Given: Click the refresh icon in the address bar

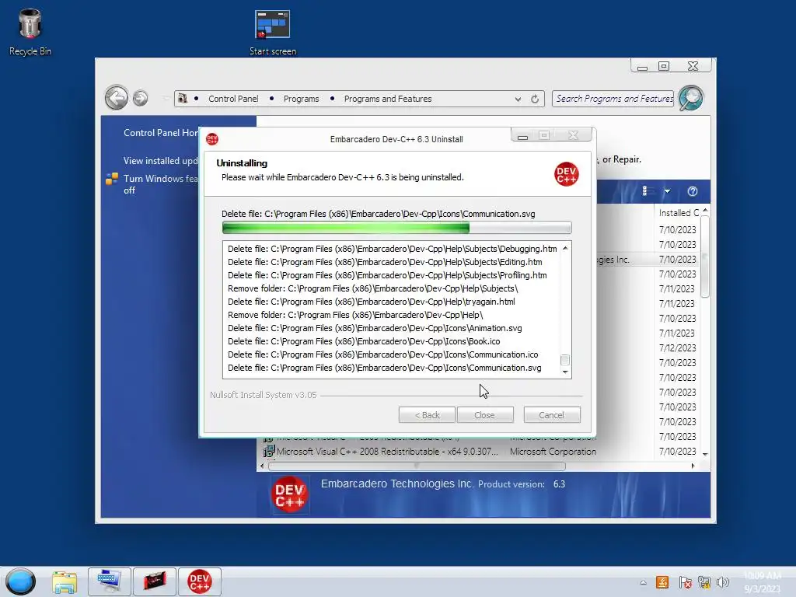Looking at the screenshot, I should [x=535, y=99].
